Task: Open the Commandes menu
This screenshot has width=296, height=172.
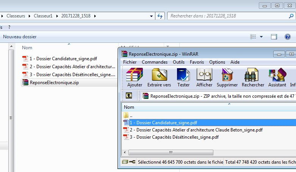Action: tap(155, 62)
